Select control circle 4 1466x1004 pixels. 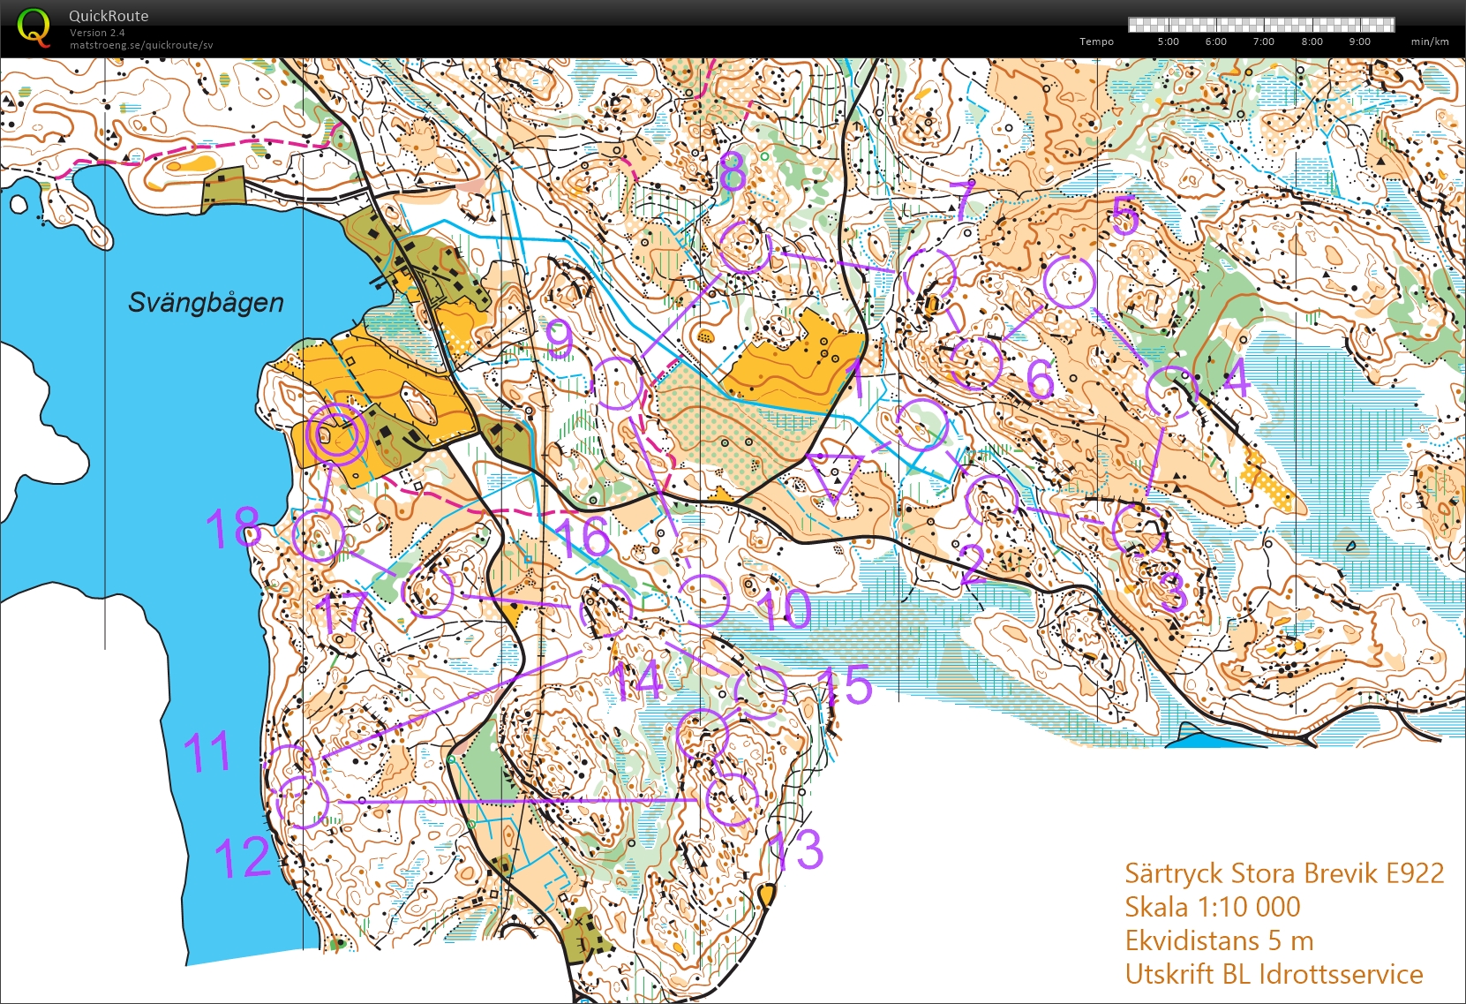point(1173,393)
